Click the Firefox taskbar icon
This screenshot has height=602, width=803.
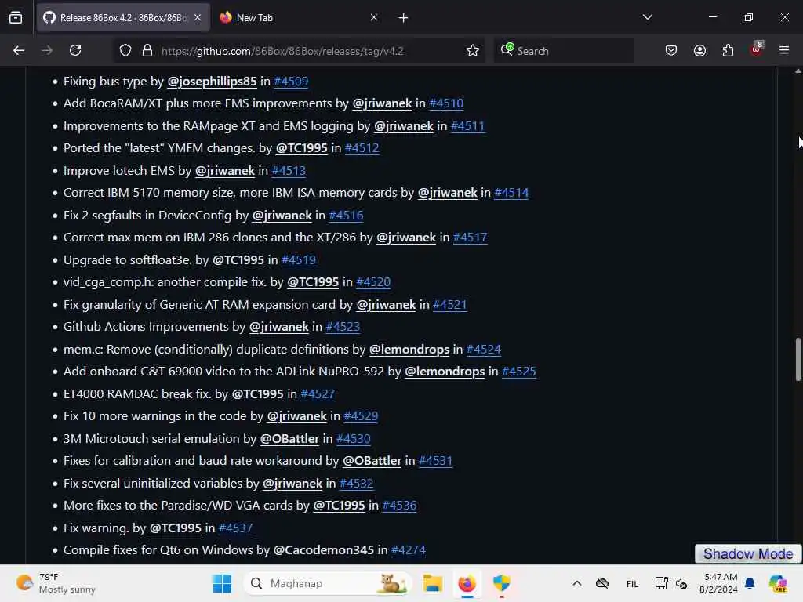pyautogui.click(x=467, y=583)
